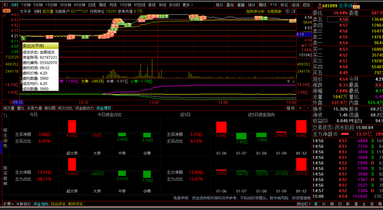Click the plus button next to 指标
383x210 pixels.
[x=300, y=108]
